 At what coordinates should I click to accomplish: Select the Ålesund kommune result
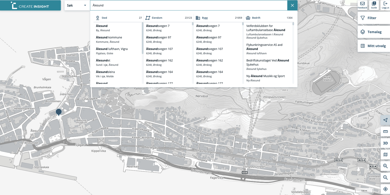(118, 39)
